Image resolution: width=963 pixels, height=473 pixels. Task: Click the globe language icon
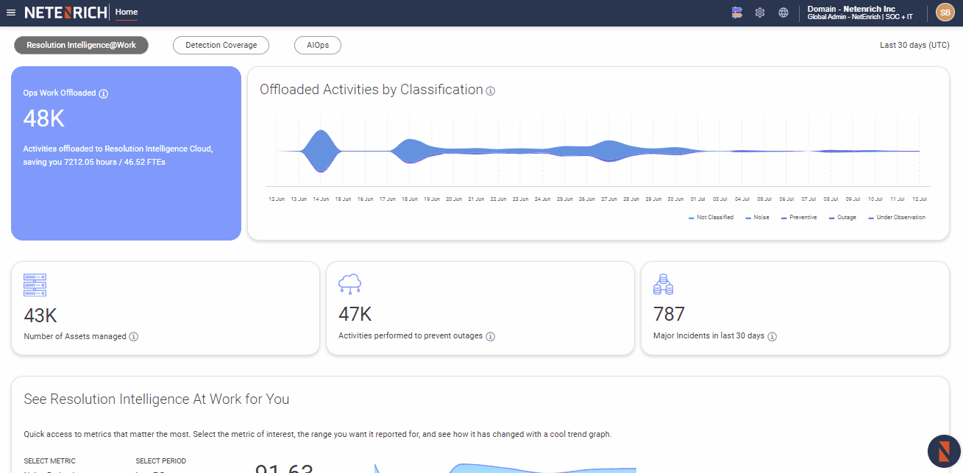coord(783,13)
